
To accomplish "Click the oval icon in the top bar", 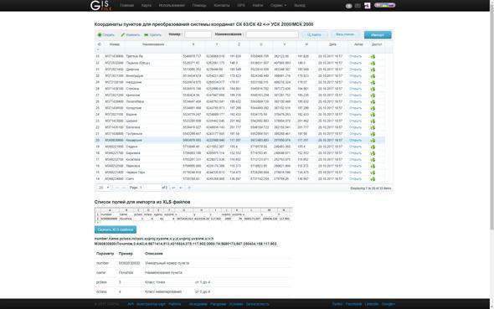I will (x=349, y=6).
